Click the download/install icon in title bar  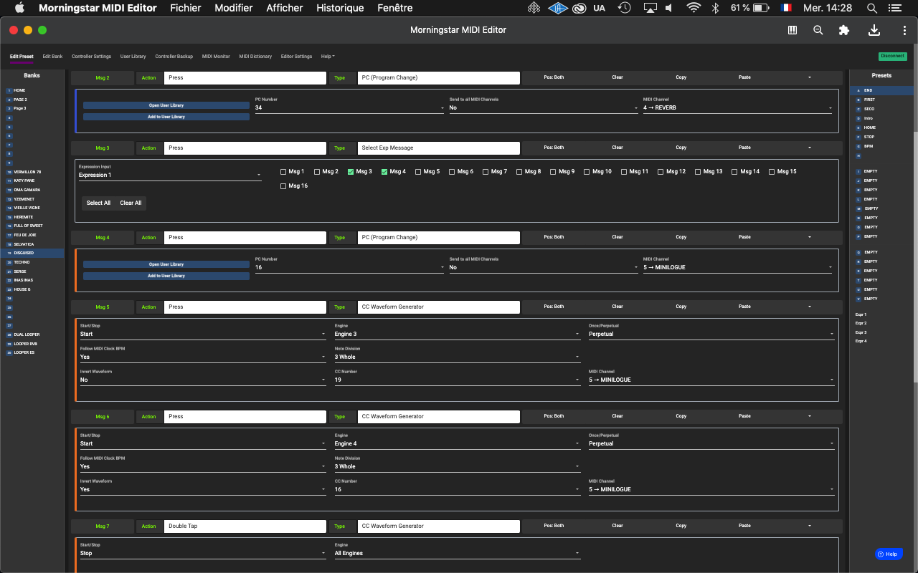(874, 30)
